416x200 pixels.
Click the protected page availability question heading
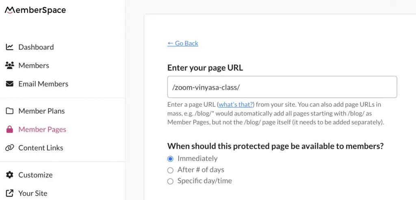point(276,146)
